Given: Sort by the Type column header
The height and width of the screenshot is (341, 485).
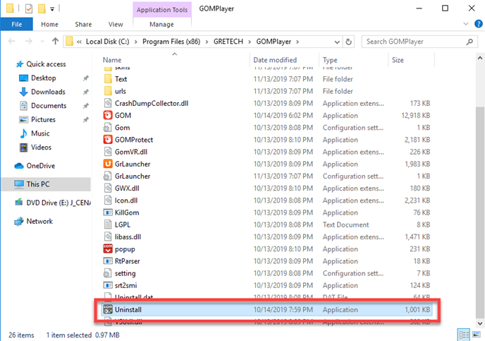Looking at the screenshot, I should [330, 60].
